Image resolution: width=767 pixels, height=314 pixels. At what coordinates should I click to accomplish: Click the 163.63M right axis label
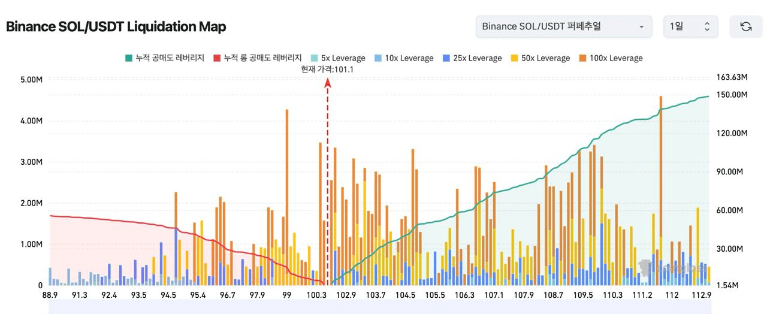pyautogui.click(x=732, y=77)
